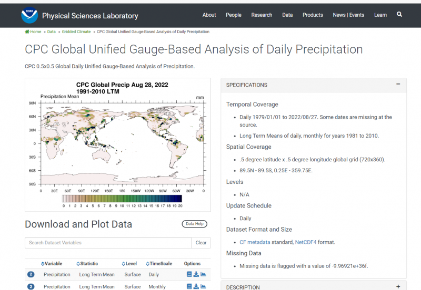Open the file list icon for Monthly row
Screen dimensions: 421x290
tap(189, 286)
